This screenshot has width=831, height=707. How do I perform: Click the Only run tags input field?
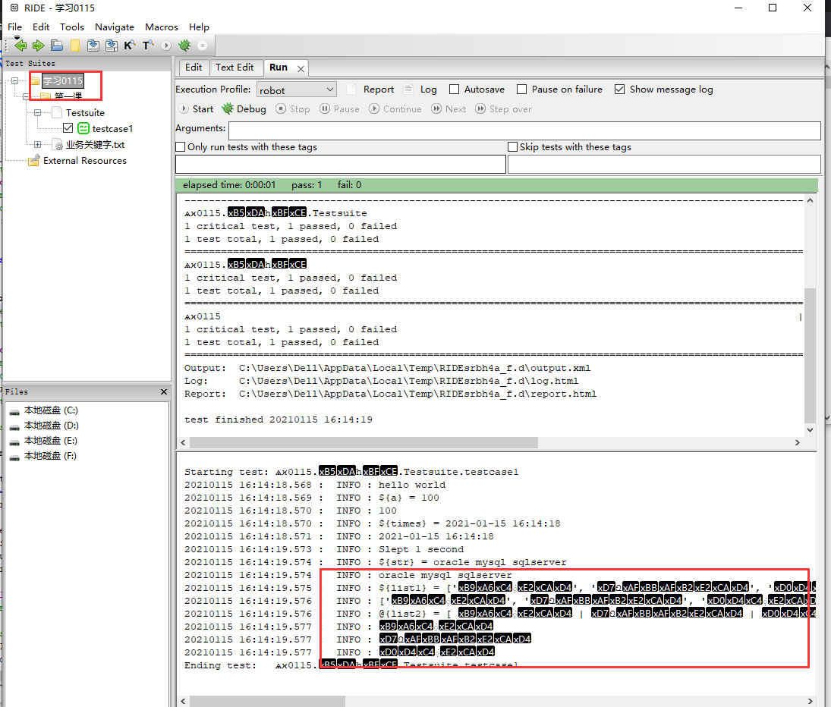point(341,164)
